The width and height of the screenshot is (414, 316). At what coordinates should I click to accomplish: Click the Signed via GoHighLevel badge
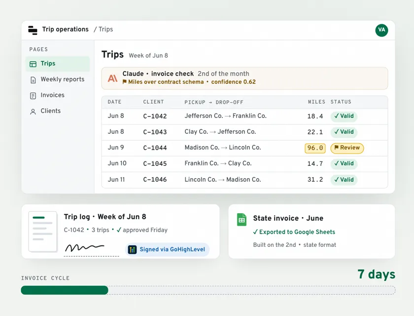click(167, 249)
